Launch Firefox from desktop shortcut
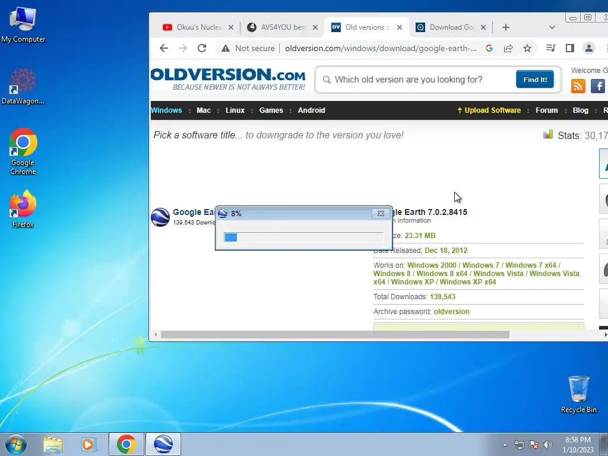 click(x=23, y=209)
